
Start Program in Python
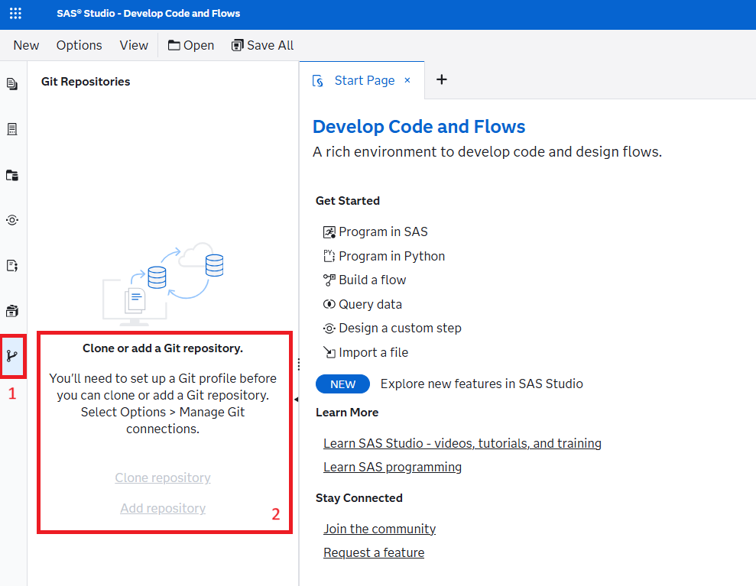click(x=391, y=256)
